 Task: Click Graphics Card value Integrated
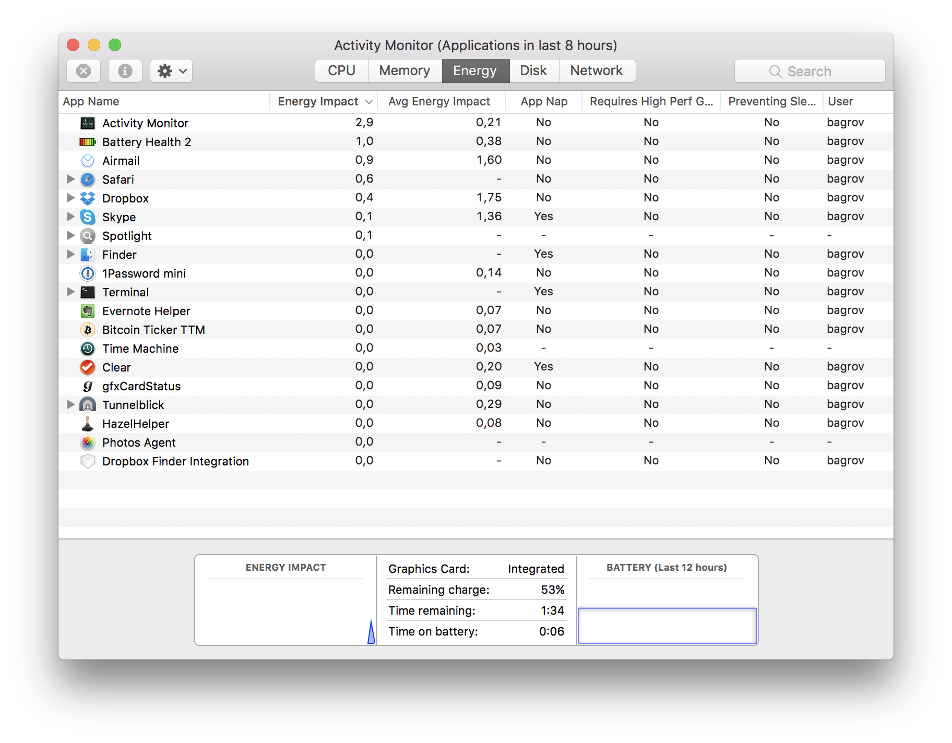click(x=536, y=569)
